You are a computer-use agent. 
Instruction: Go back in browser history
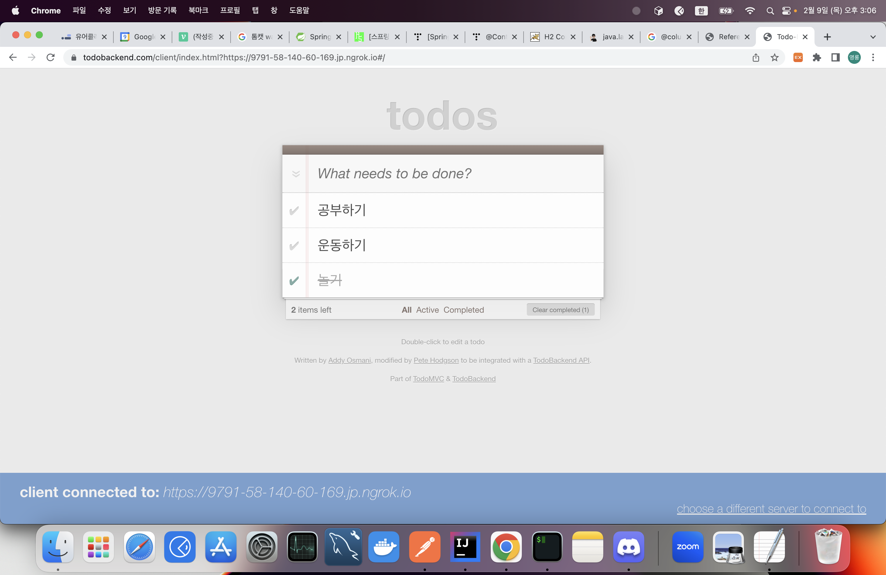[x=13, y=57]
